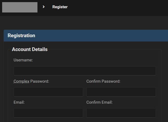This screenshot has height=122, width=168.
Task: Click empty area of top navigation bar
Action: [118, 7]
